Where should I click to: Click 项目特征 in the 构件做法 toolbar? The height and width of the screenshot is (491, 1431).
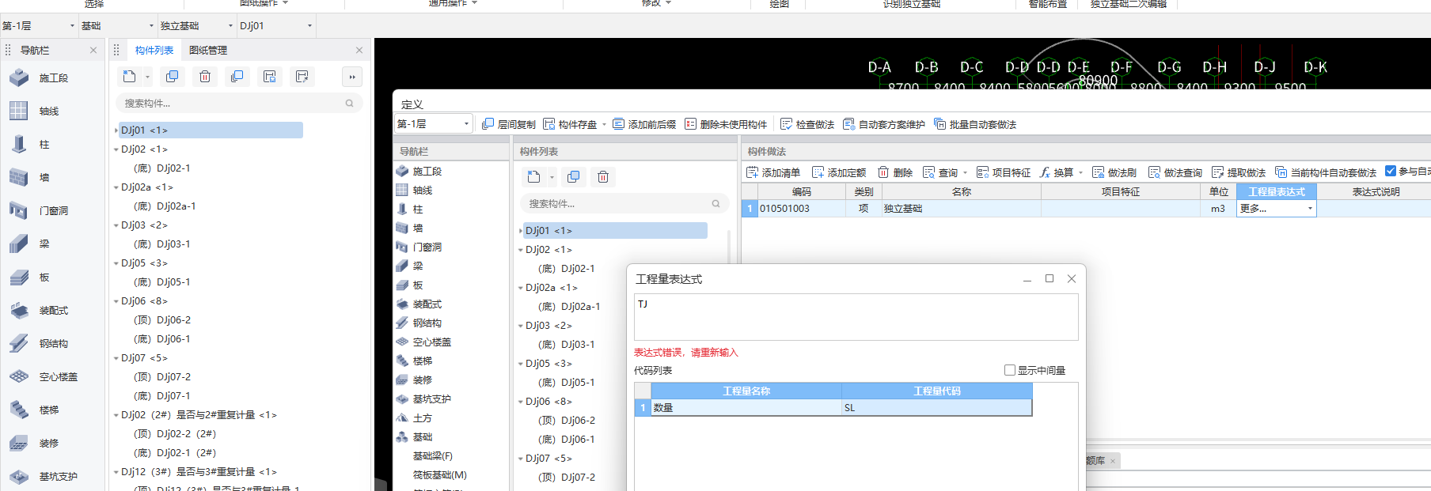point(1004,172)
